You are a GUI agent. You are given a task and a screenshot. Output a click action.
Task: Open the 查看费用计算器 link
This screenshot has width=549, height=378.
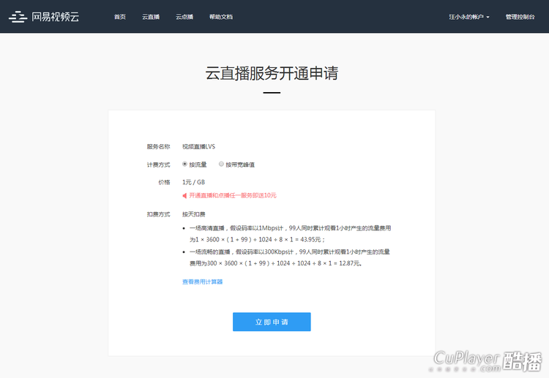pyautogui.click(x=202, y=281)
